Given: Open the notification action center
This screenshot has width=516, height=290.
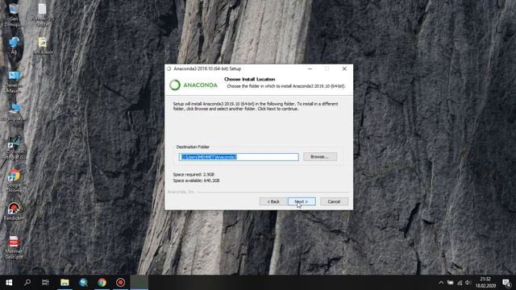Looking at the screenshot, I should tap(506, 283).
